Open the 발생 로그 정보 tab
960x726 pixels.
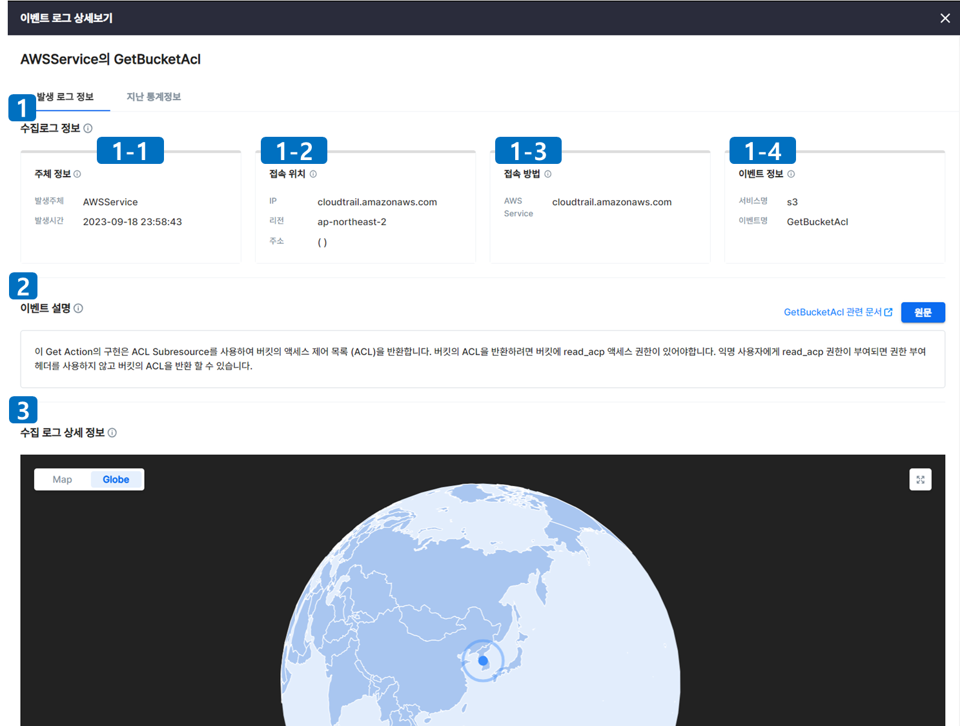[65, 97]
